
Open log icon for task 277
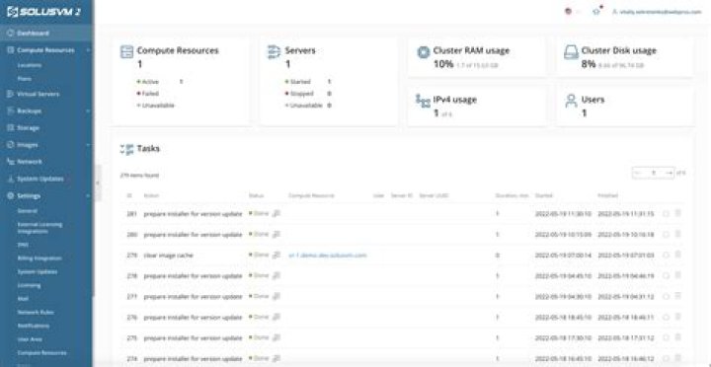(276, 296)
